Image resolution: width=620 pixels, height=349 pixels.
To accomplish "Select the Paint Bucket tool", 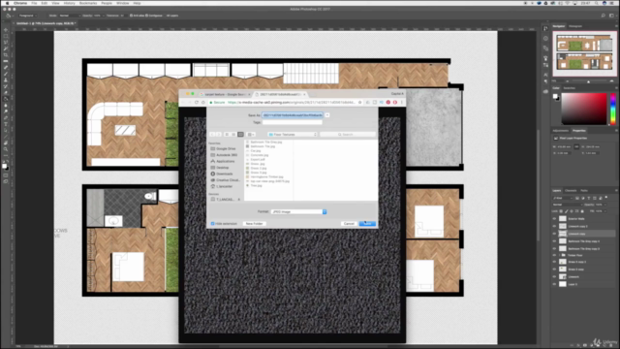I will (x=6, y=99).
